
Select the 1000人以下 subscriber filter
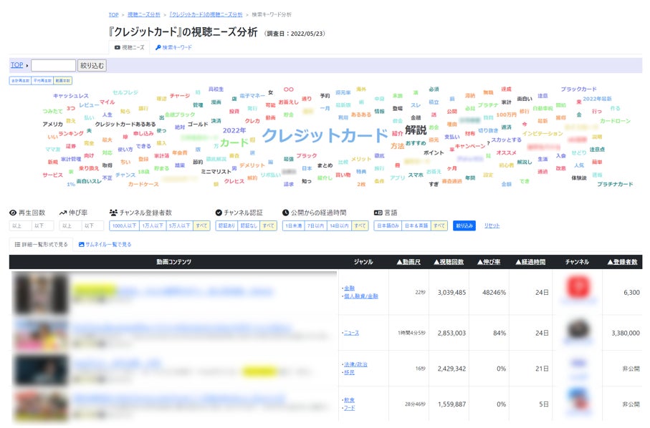click(x=124, y=225)
